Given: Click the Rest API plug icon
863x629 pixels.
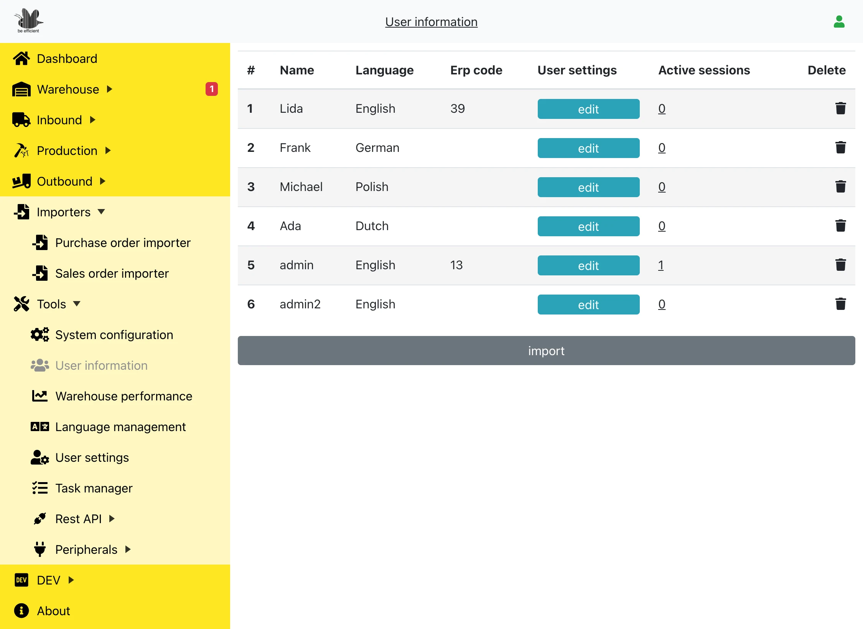Looking at the screenshot, I should click(x=40, y=519).
